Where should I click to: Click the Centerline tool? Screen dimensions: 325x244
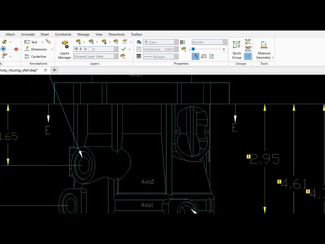click(35, 56)
